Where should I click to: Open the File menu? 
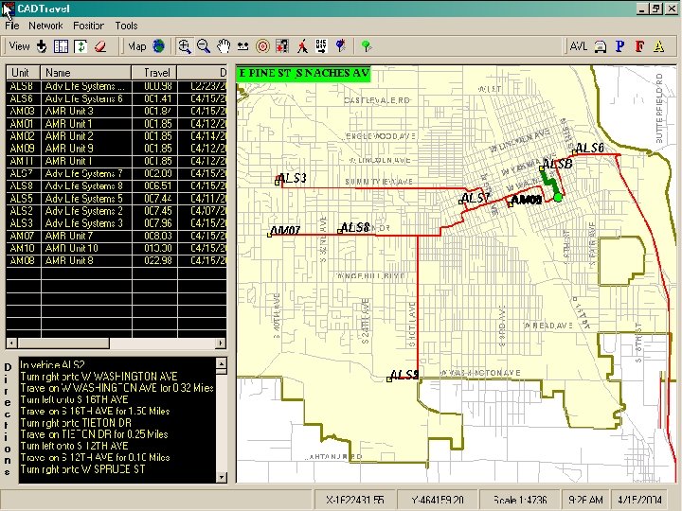tap(11, 26)
